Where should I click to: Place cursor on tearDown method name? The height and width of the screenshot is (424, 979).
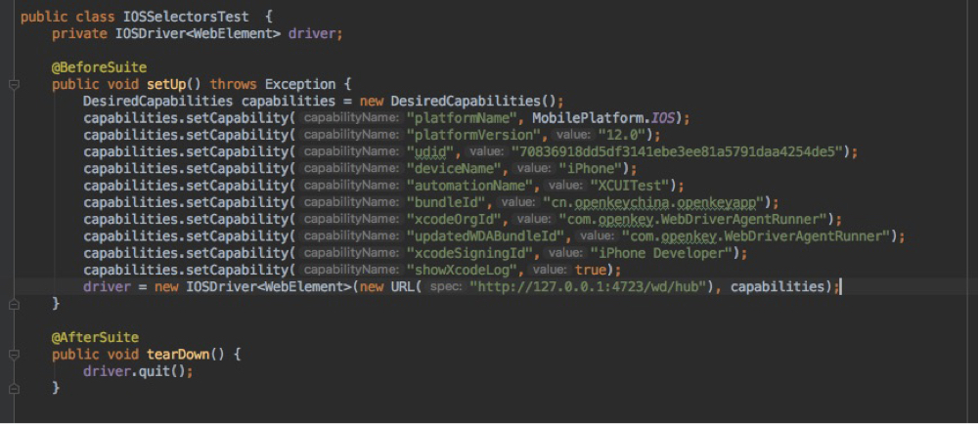tap(178, 355)
